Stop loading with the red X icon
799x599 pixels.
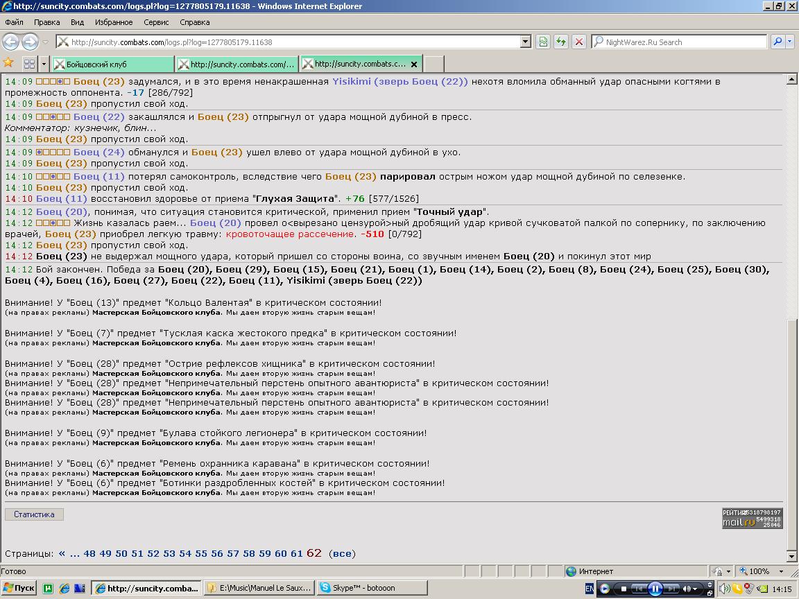coord(579,42)
